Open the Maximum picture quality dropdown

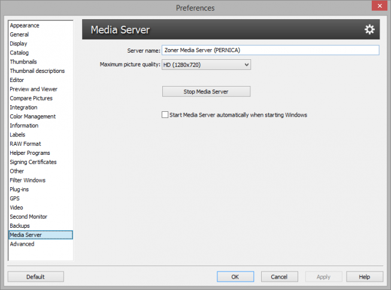click(x=206, y=65)
